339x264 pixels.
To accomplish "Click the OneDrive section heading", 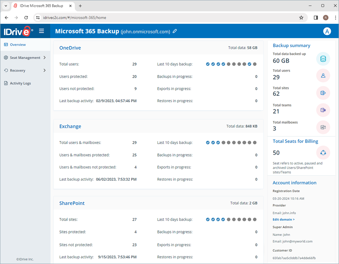I will point(70,48).
